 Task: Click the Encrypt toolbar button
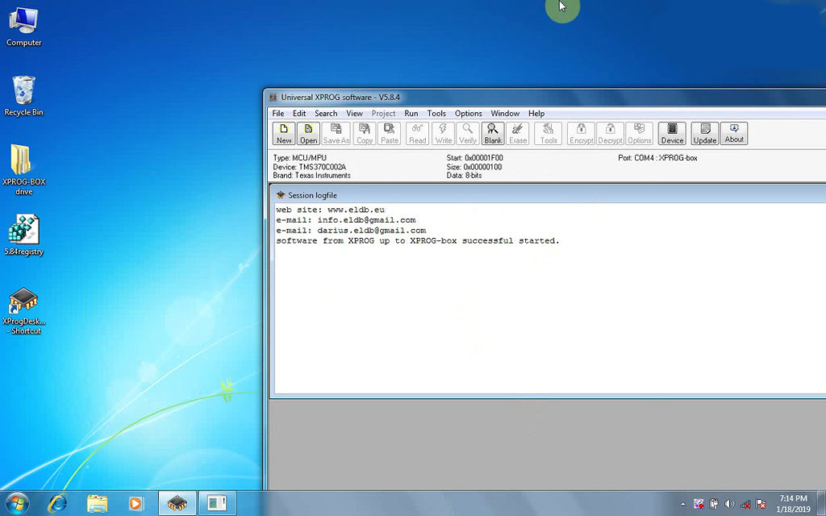click(x=581, y=134)
